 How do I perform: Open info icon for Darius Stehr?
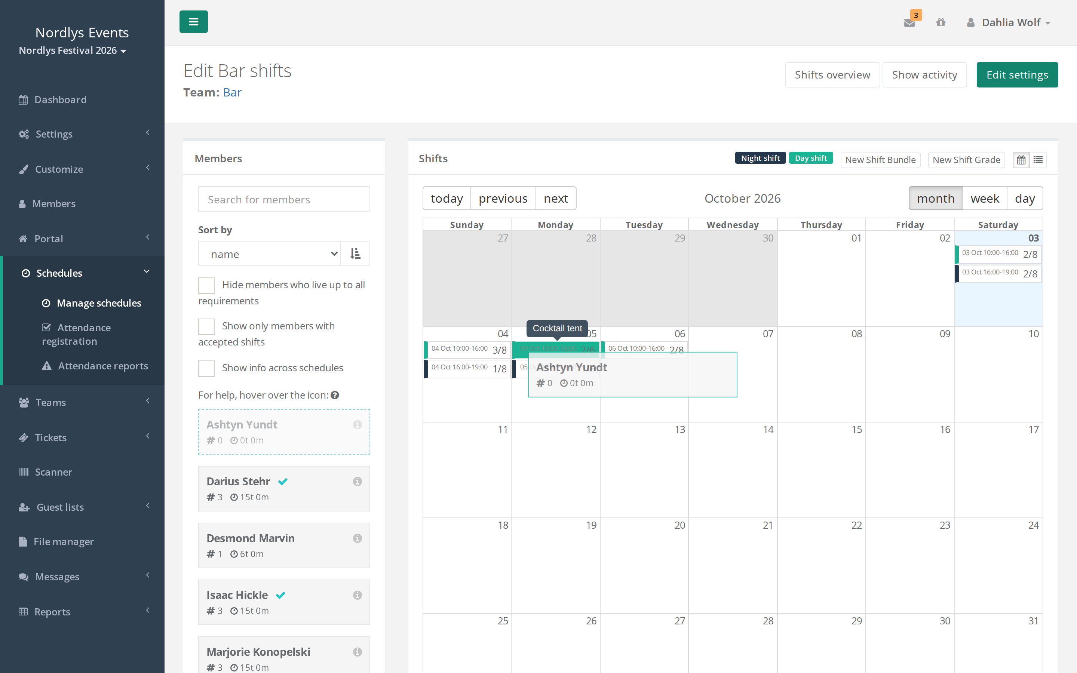coord(358,482)
